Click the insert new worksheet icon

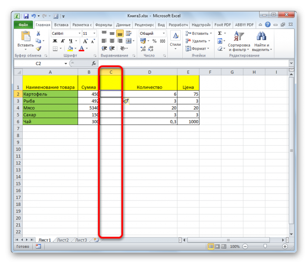pos(96,240)
